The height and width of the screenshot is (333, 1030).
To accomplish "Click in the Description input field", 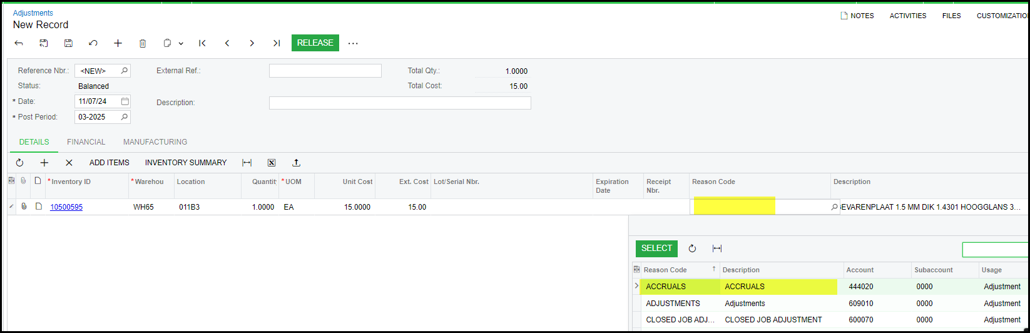I will (x=399, y=103).
